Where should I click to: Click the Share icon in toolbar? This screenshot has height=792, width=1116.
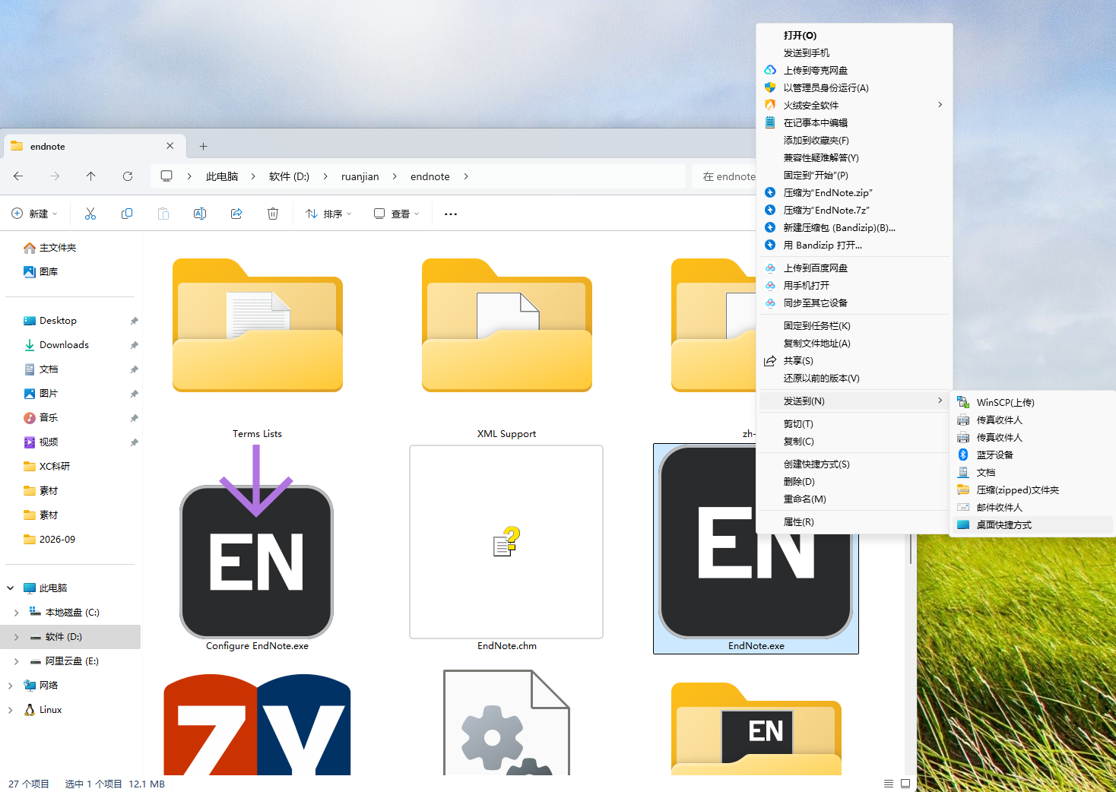236,214
